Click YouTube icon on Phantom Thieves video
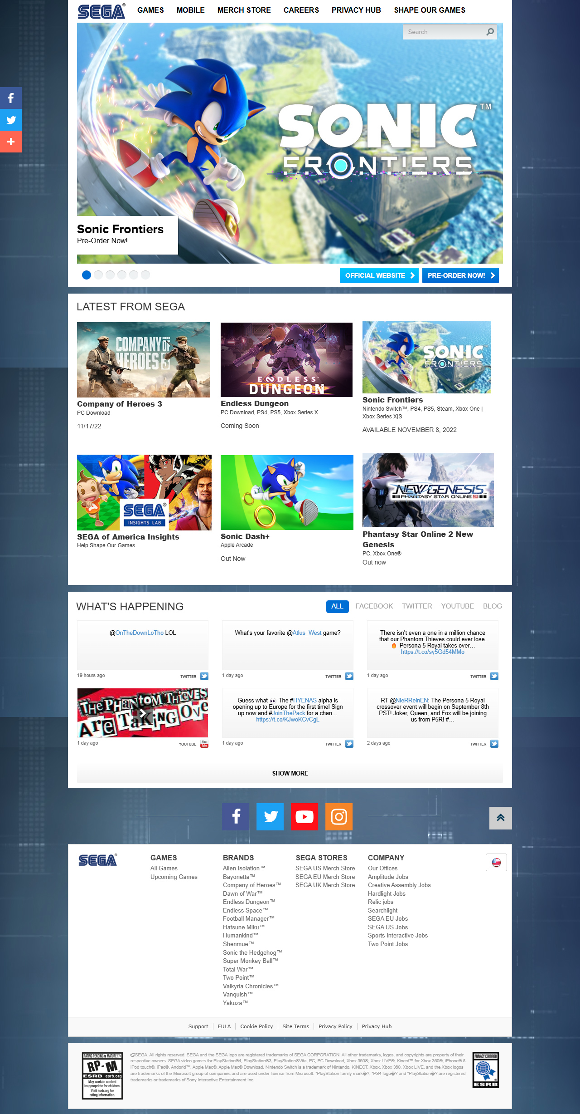The width and height of the screenshot is (580, 1114). (204, 744)
